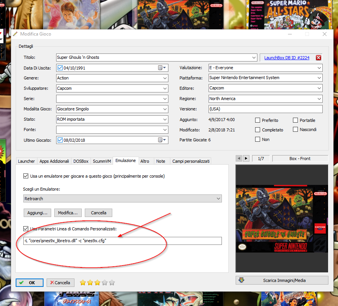Click Modifica... to edit the emulator

click(68, 213)
